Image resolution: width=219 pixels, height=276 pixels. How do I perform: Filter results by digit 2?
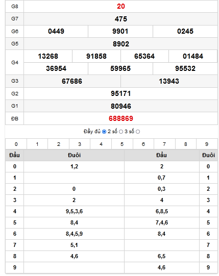pyautogui.click(x=59, y=144)
